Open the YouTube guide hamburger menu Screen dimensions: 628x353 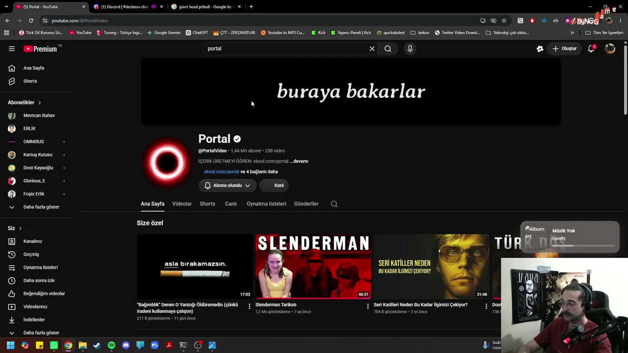tap(12, 49)
